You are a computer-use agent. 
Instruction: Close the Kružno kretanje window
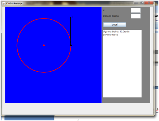(x=149, y=3)
